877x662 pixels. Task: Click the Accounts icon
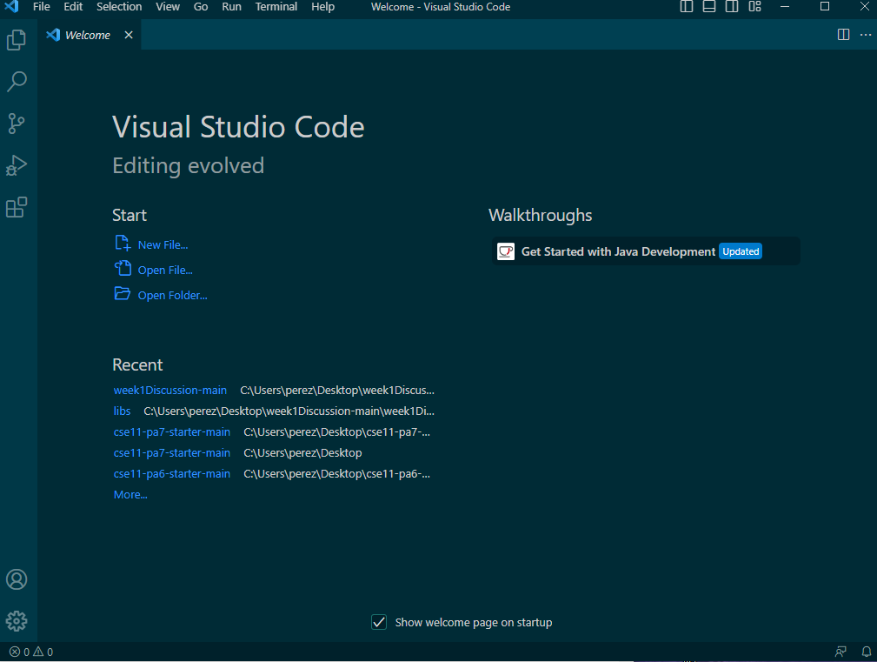17,579
